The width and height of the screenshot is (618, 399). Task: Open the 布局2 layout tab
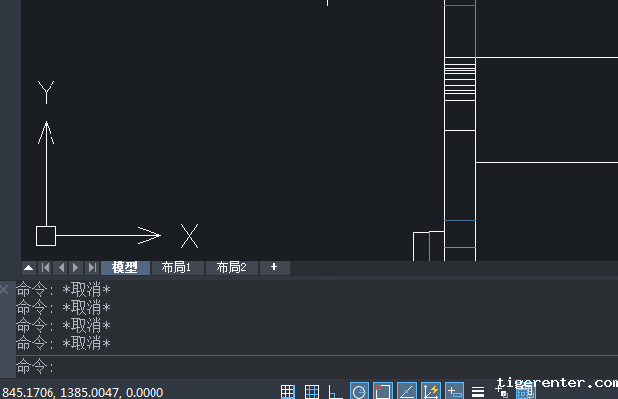point(231,268)
